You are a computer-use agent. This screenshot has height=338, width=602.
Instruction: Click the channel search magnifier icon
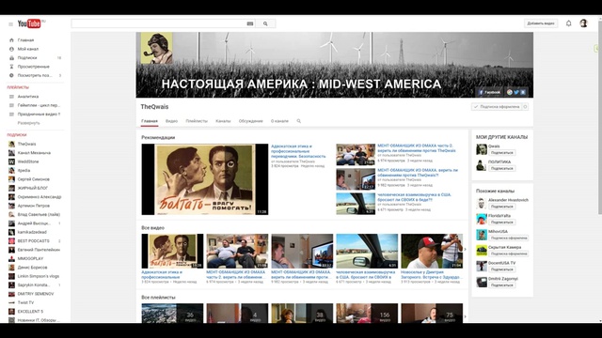299,121
